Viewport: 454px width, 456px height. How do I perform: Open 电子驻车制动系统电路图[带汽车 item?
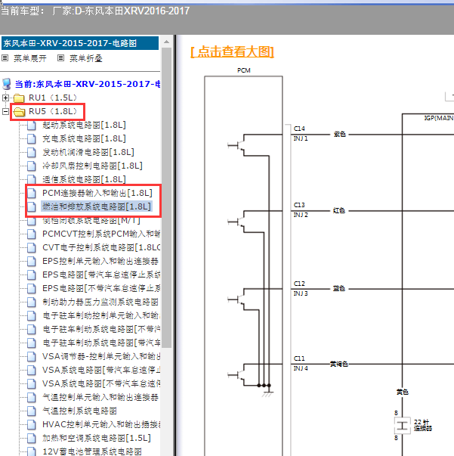[101, 343]
